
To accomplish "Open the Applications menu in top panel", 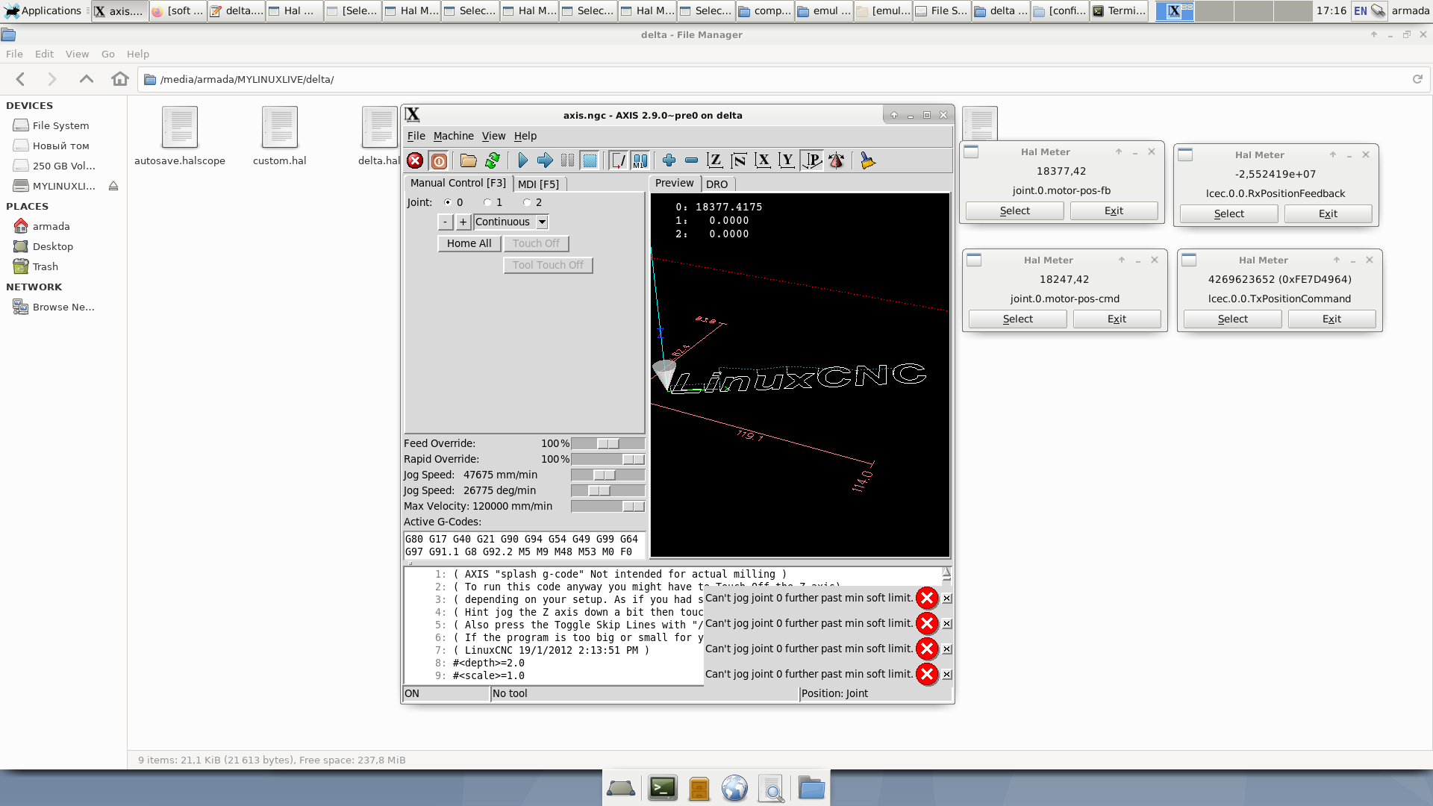I will (x=43, y=10).
